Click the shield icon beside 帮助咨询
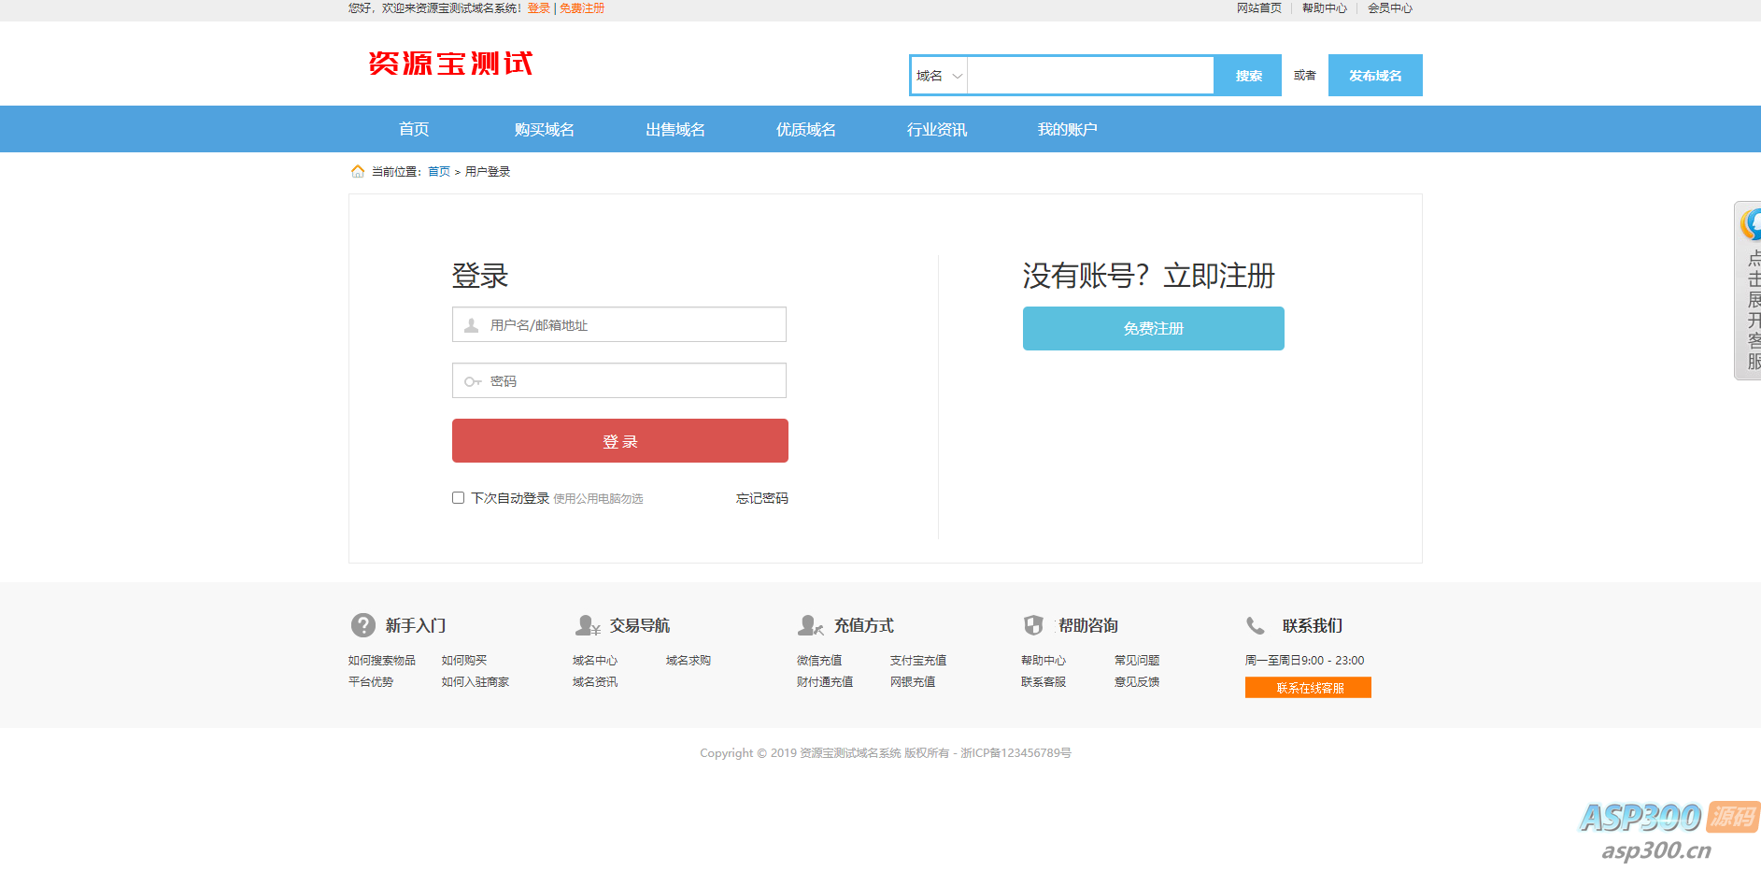 pyautogui.click(x=1033, y=625)
